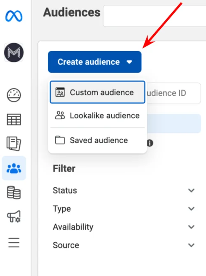Open the Ads Manager table icon

(14, 120)
